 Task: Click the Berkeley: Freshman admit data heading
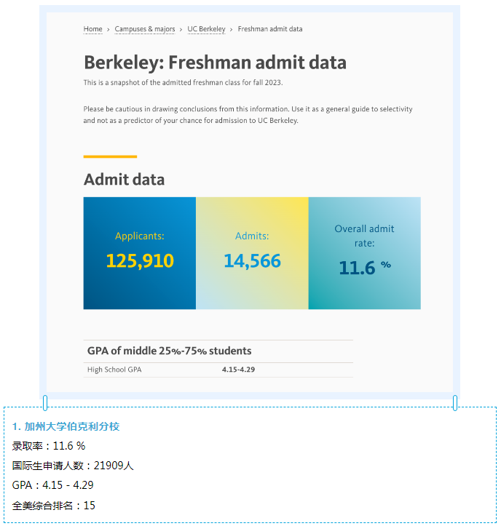[x=215, y=63]
